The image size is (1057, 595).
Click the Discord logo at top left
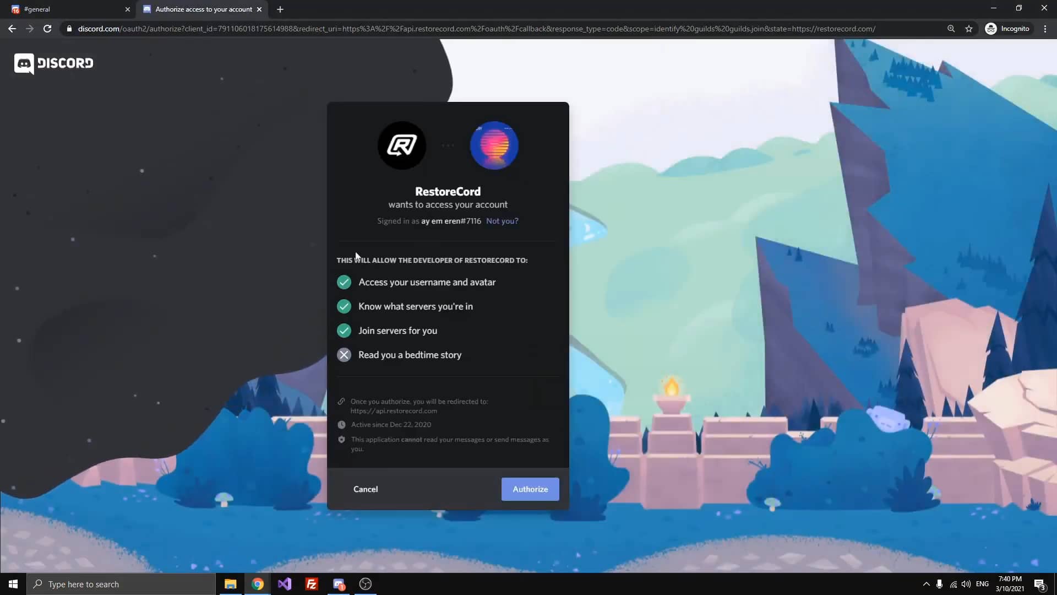pos(53,63)
